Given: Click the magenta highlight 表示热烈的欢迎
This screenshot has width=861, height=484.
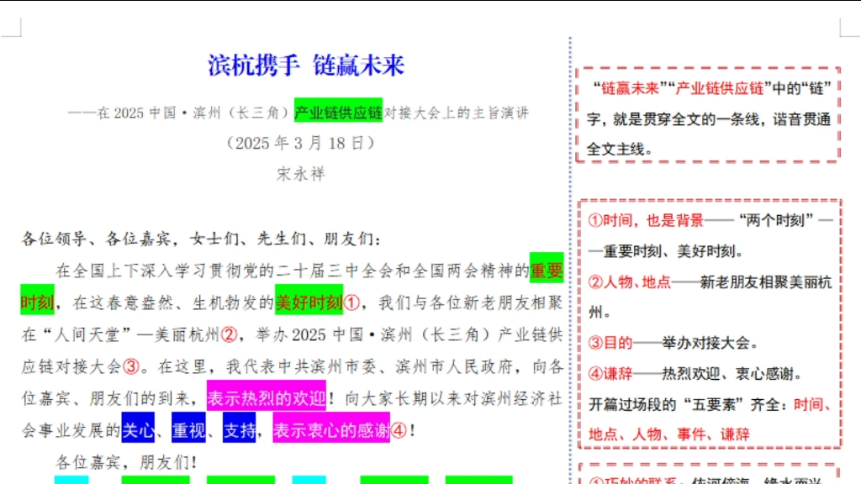Looking at the screenshot, I should (x=265, y=396).
